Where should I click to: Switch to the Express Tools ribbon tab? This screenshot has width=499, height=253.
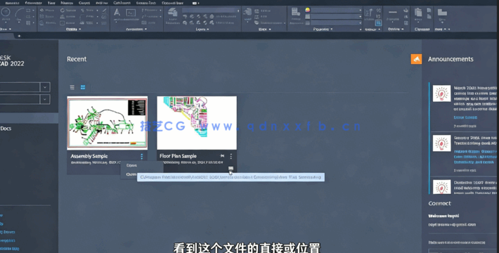pos(146,3)
